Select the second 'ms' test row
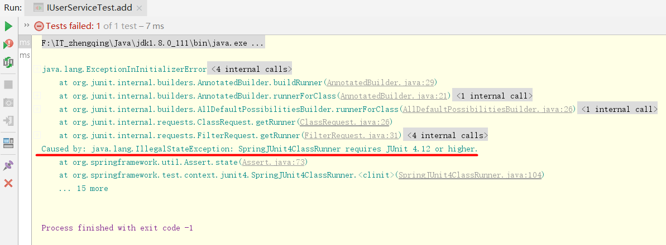This screenshot has height=245, width=666. pos(25,56)
